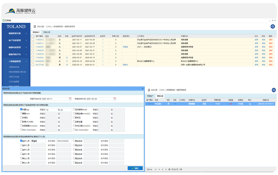The width and height of the screenshot is (278, 175).
Task: Open customer code link 11464391
Action: tap(40, 47)
